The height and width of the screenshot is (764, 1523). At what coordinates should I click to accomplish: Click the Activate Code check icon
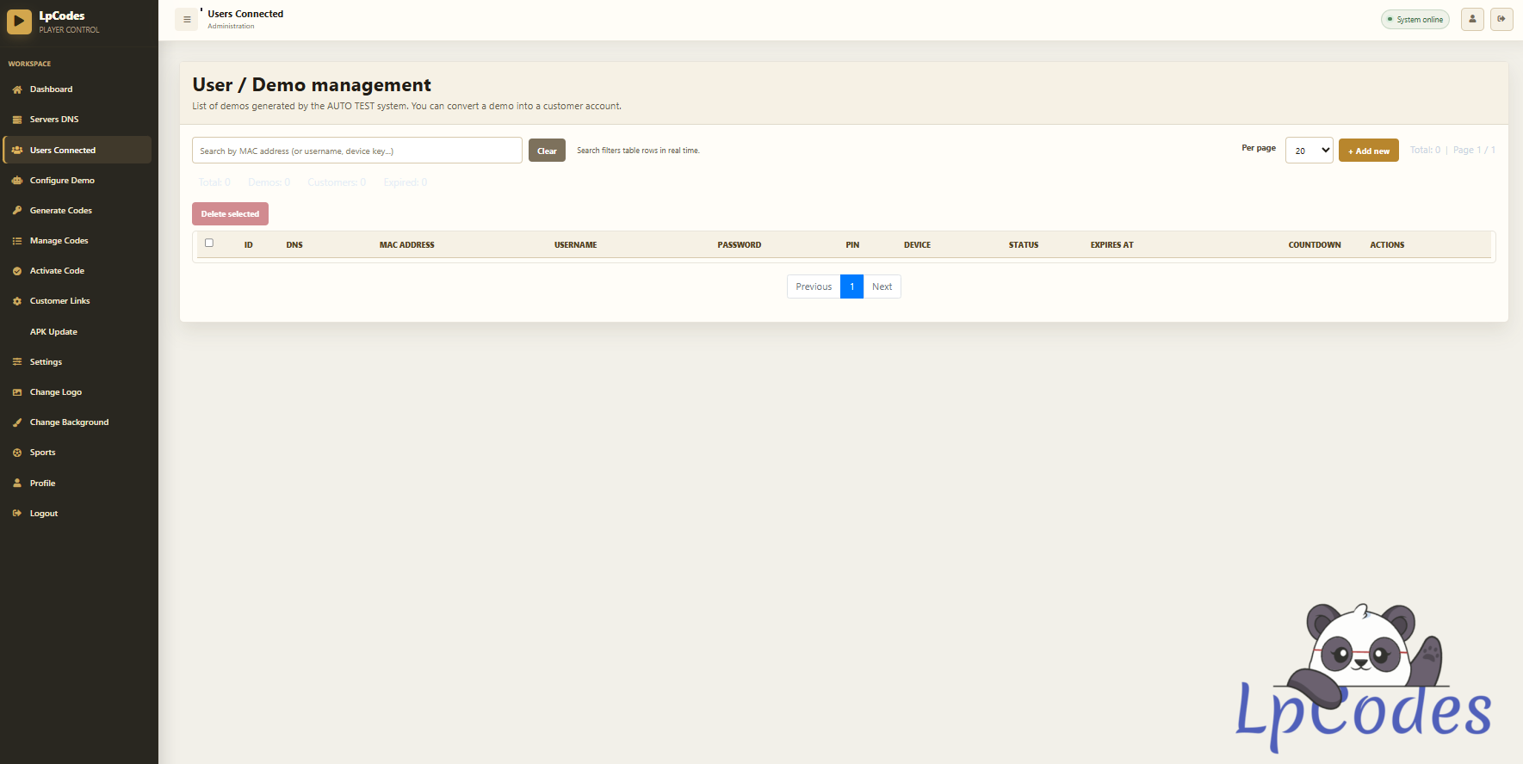coord(17,271)
